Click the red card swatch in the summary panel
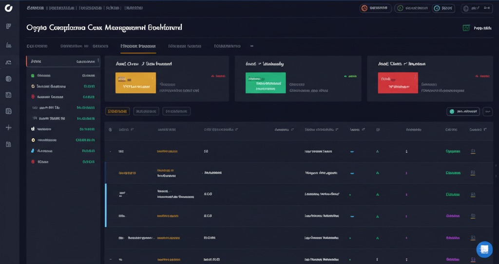This screenshot has width=499, height=264. point(398,83)
